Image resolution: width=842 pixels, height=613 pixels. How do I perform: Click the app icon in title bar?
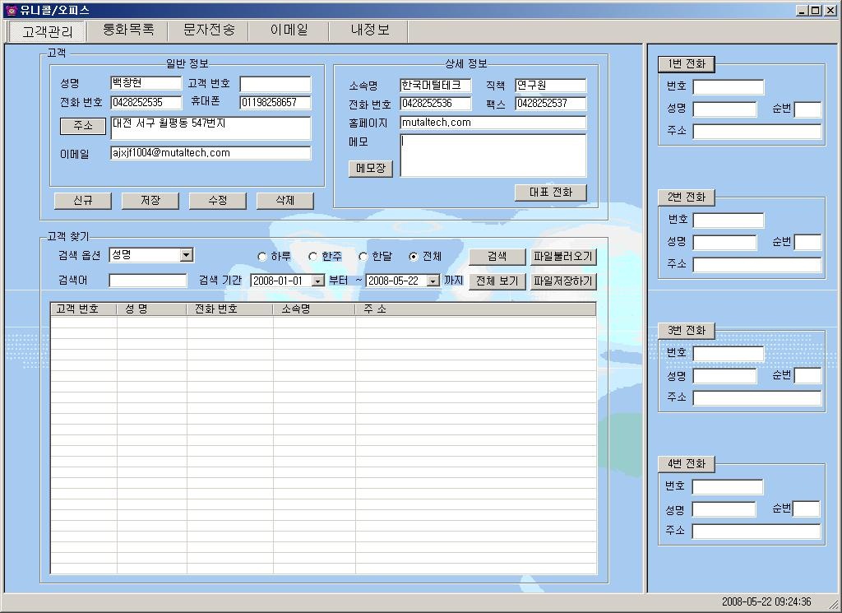[11, 11]
